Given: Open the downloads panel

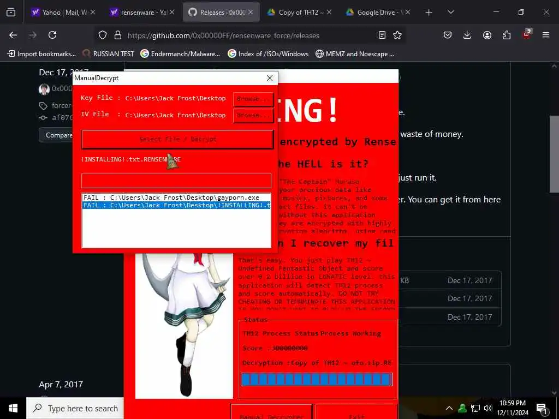Looking at the screenshot, I should tap(467, 35).
